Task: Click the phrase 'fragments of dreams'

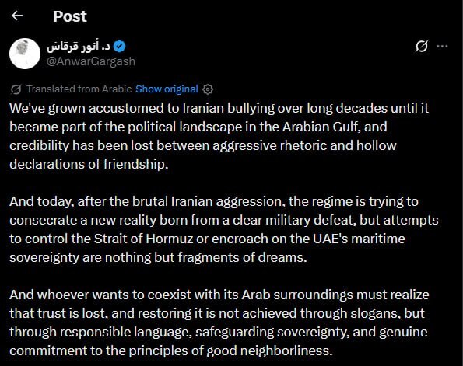Action: [240, 257]
